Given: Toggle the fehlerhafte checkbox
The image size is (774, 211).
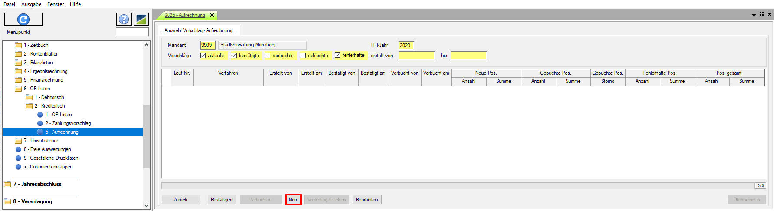Looking at the screenshot, I should click(337, 55).
